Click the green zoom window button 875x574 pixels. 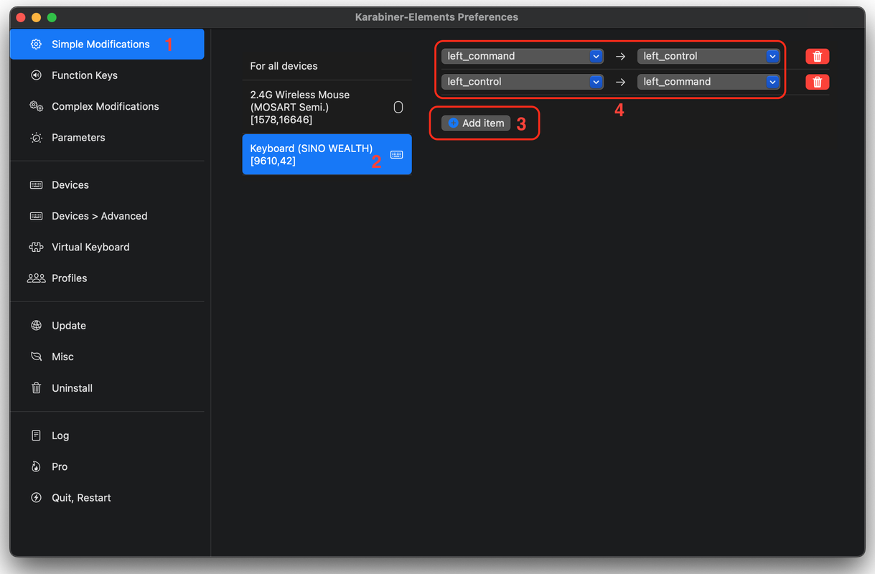pos(52,17)
